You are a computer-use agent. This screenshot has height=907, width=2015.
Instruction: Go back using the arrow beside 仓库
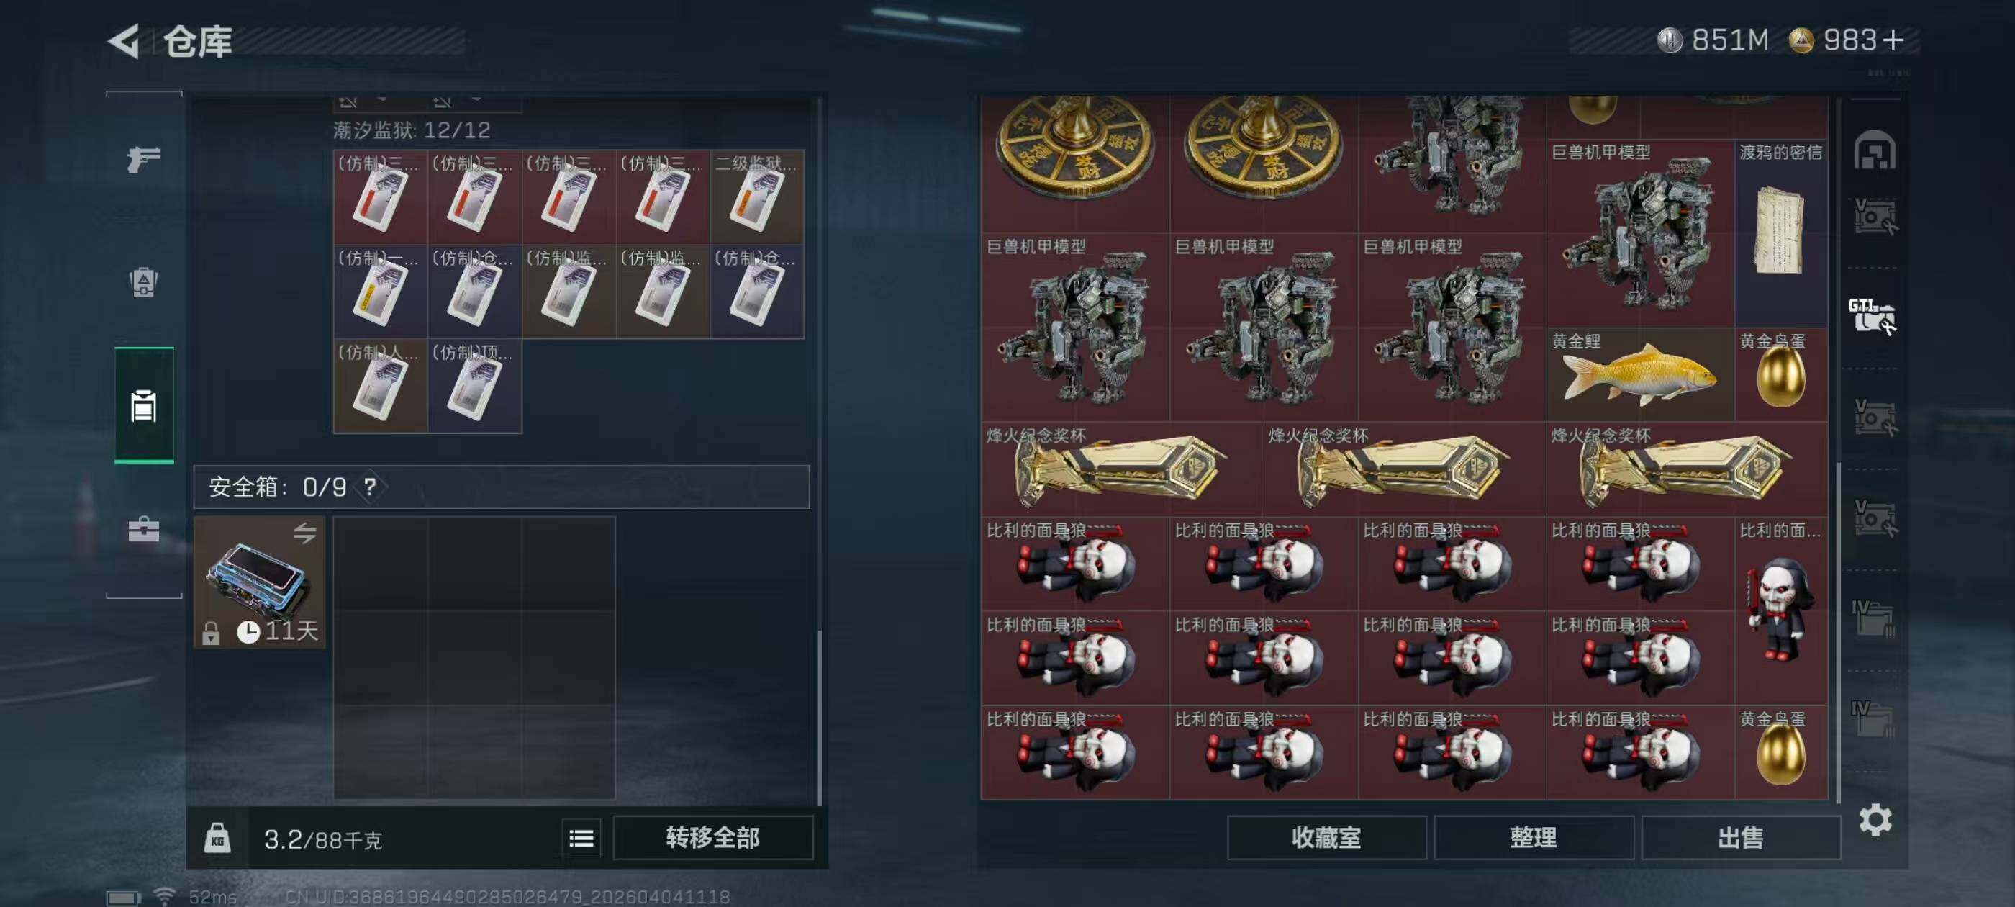124,41
